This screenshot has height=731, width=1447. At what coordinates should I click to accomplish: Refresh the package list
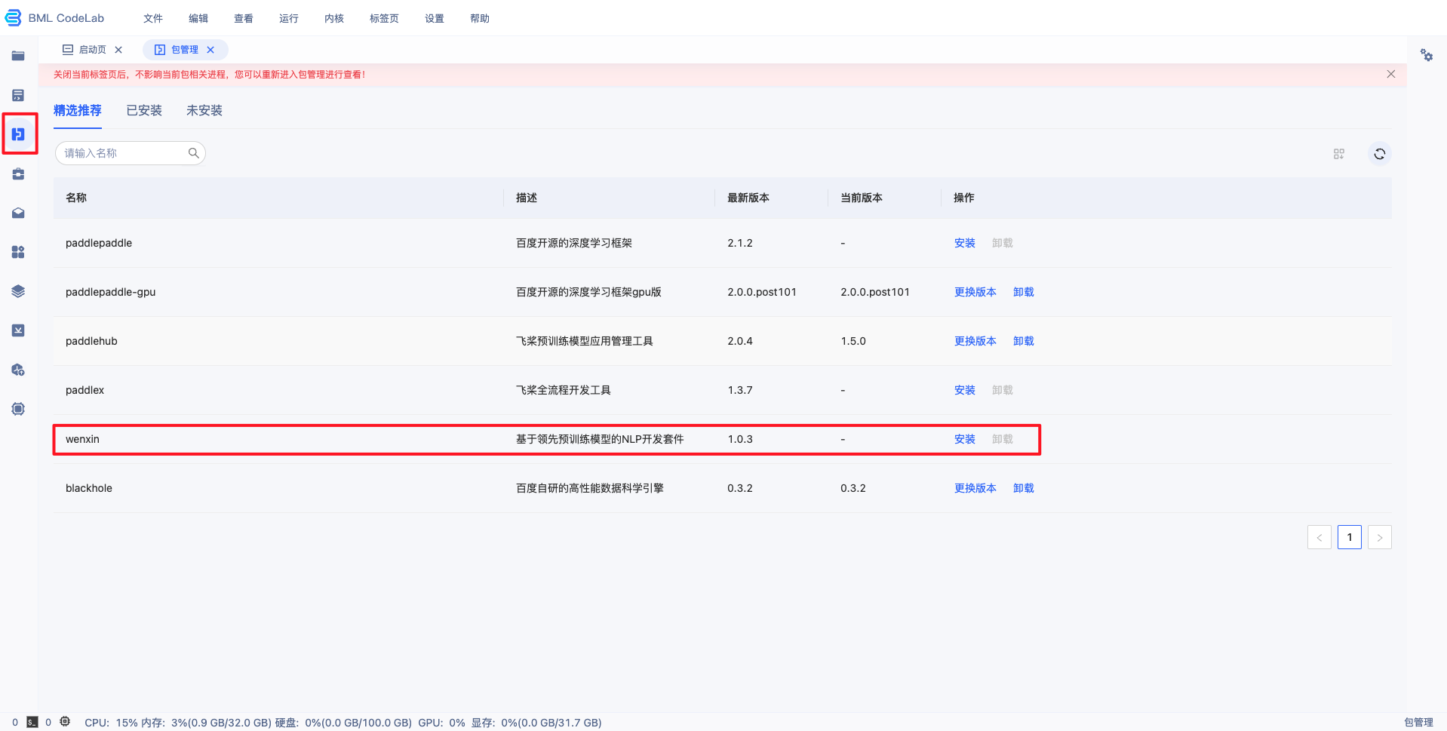pos(1379,154)
